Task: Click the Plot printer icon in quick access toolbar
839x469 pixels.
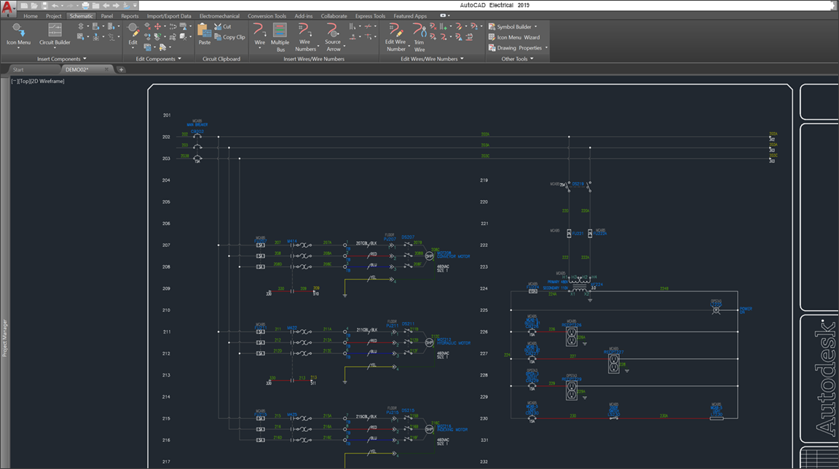Action: (86, 5)
